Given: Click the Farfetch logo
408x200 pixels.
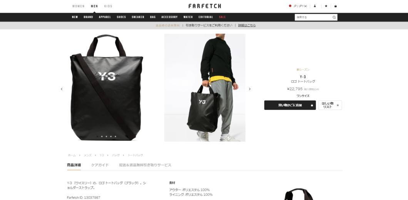Looking at the screenshot, I should click(205, 6).
